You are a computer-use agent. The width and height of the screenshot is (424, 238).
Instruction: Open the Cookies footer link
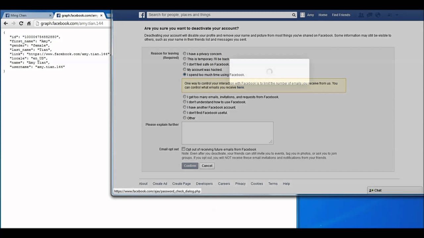click(257, 184)
